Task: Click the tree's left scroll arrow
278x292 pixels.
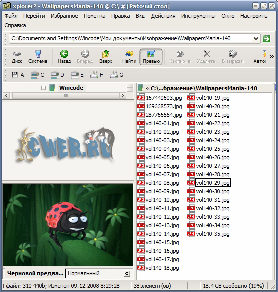Action: (6, 95)
